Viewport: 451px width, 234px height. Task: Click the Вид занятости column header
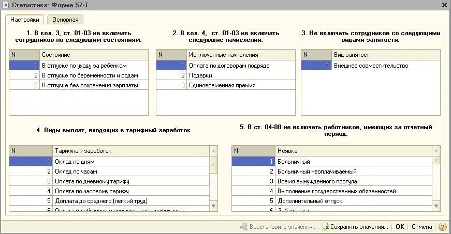[386, 54]
